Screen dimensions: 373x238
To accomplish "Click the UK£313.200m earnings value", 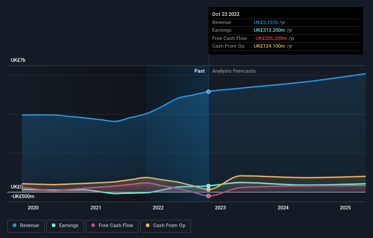I will coord(269,30).
